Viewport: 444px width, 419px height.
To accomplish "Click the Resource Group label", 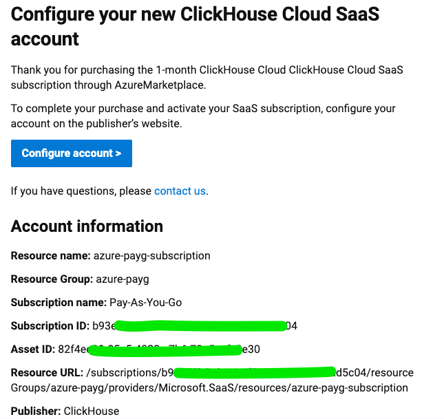I will click(51, 279).
